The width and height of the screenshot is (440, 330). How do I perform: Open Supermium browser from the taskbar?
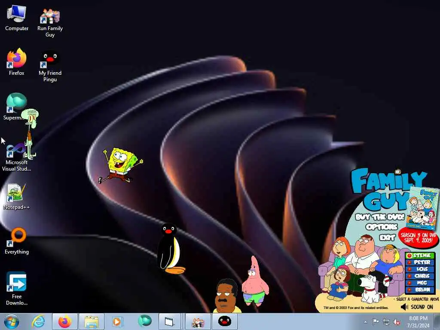[144, 321]
